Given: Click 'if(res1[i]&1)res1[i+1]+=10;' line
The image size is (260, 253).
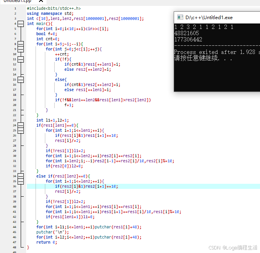Looking at the screenshot, I should pyautogui.click(x=87, y=136).
